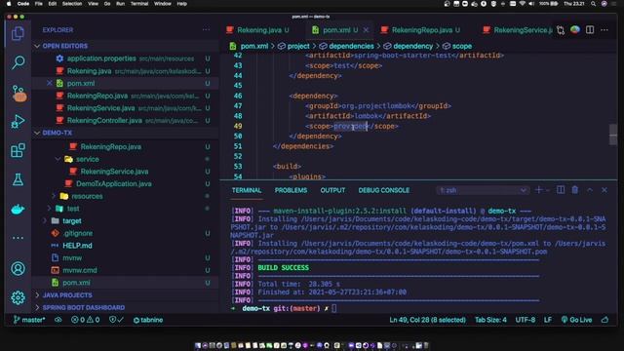
Task: Switch to the RekeningService.java tab
Action: click(x=518, y=30)
